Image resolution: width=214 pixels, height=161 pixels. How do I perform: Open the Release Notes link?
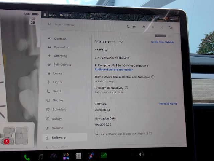coord(168,104)
